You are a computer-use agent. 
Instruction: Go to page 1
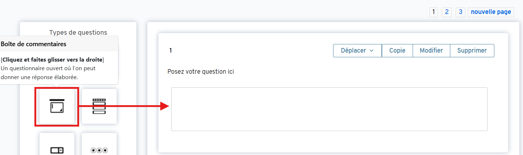(x=433, y=12)
